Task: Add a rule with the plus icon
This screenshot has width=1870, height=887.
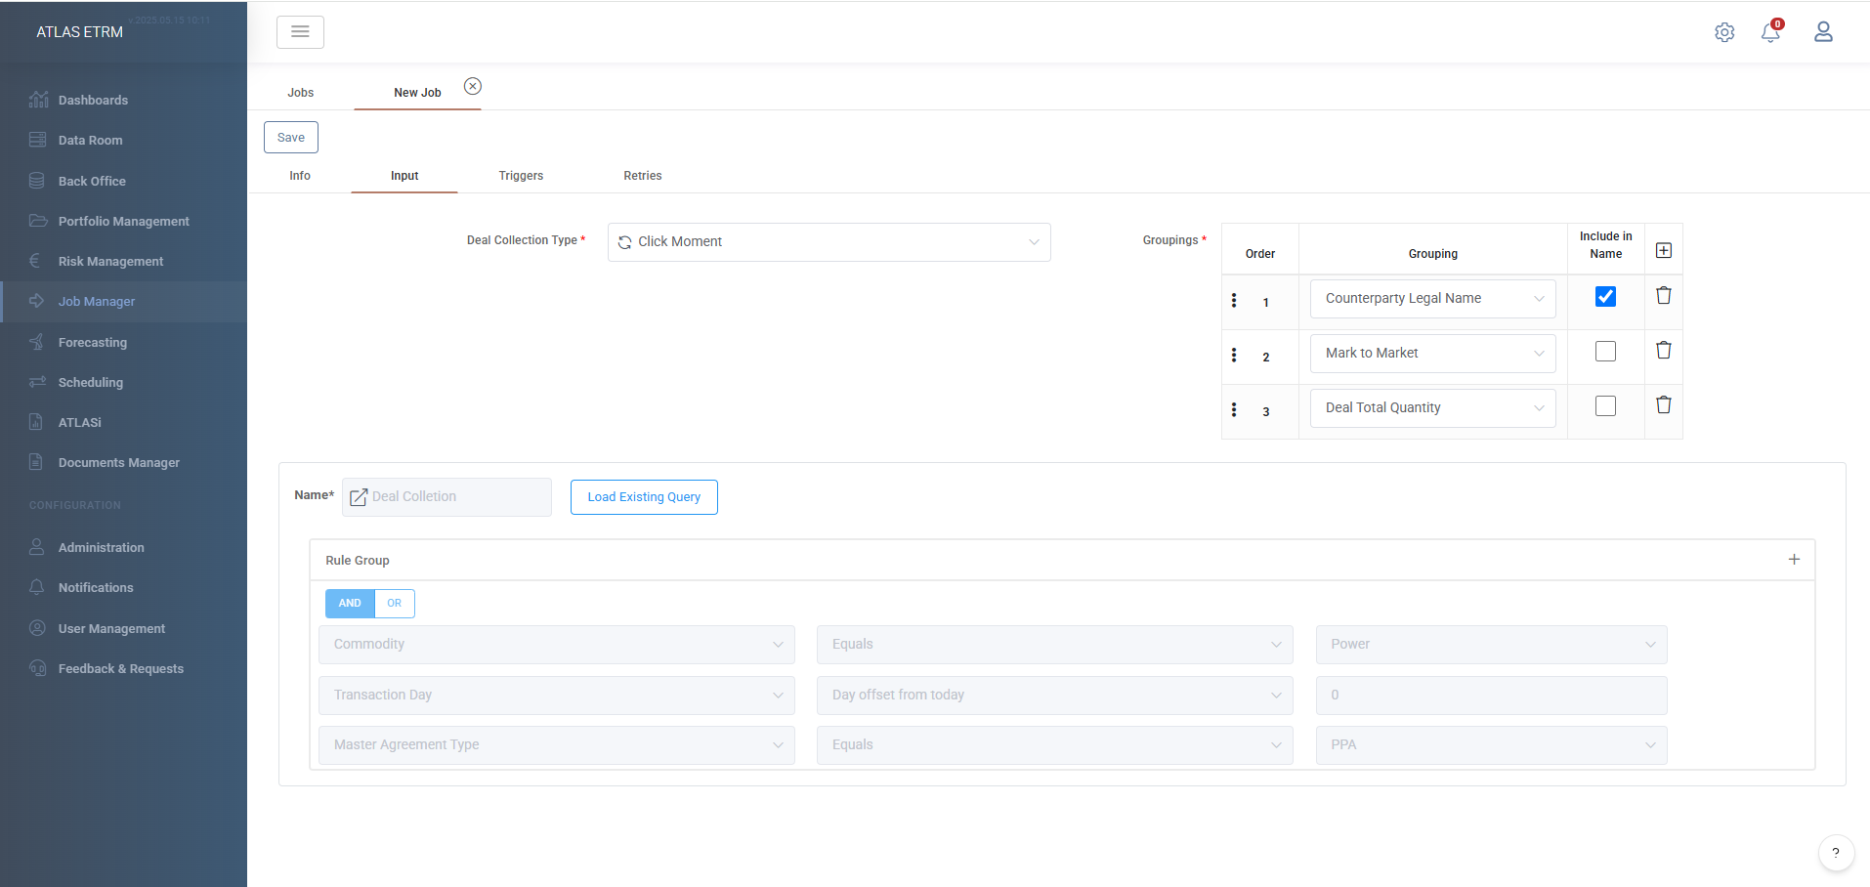Action: [x=1794, y=560]
